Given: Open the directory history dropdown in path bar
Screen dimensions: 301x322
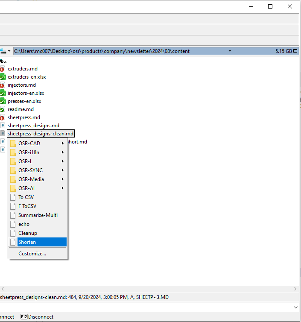Looking at the screenshot, I should [x=230, y=51].
